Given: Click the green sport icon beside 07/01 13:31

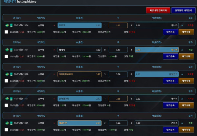Looking at the screenshot, I should coord(7,49).
